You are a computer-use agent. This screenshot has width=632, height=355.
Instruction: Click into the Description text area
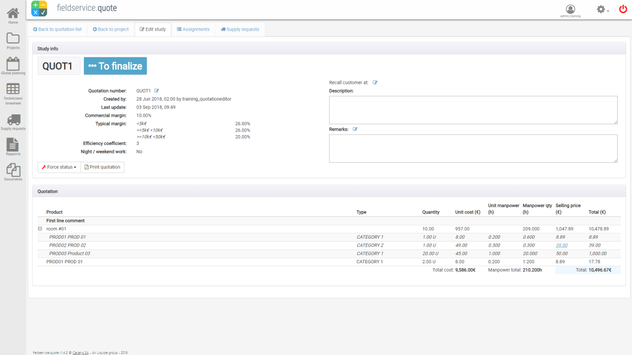tap(473, 110)
